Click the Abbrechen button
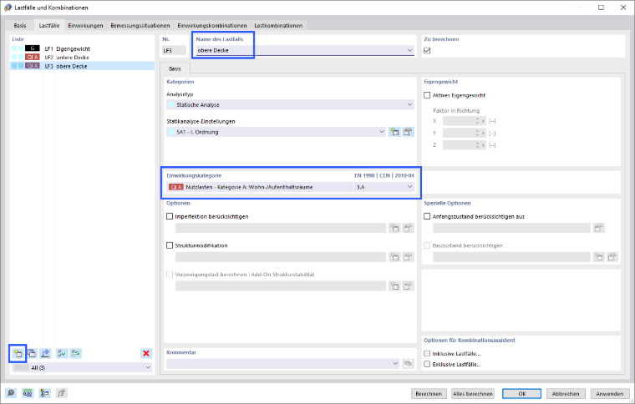 [566, 393]
